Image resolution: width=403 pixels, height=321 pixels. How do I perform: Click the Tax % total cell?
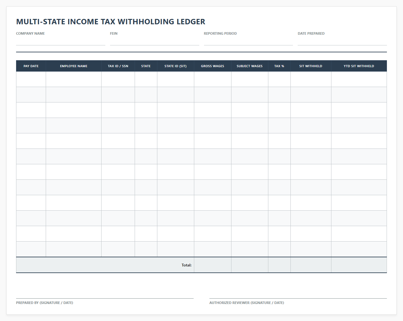279,265
